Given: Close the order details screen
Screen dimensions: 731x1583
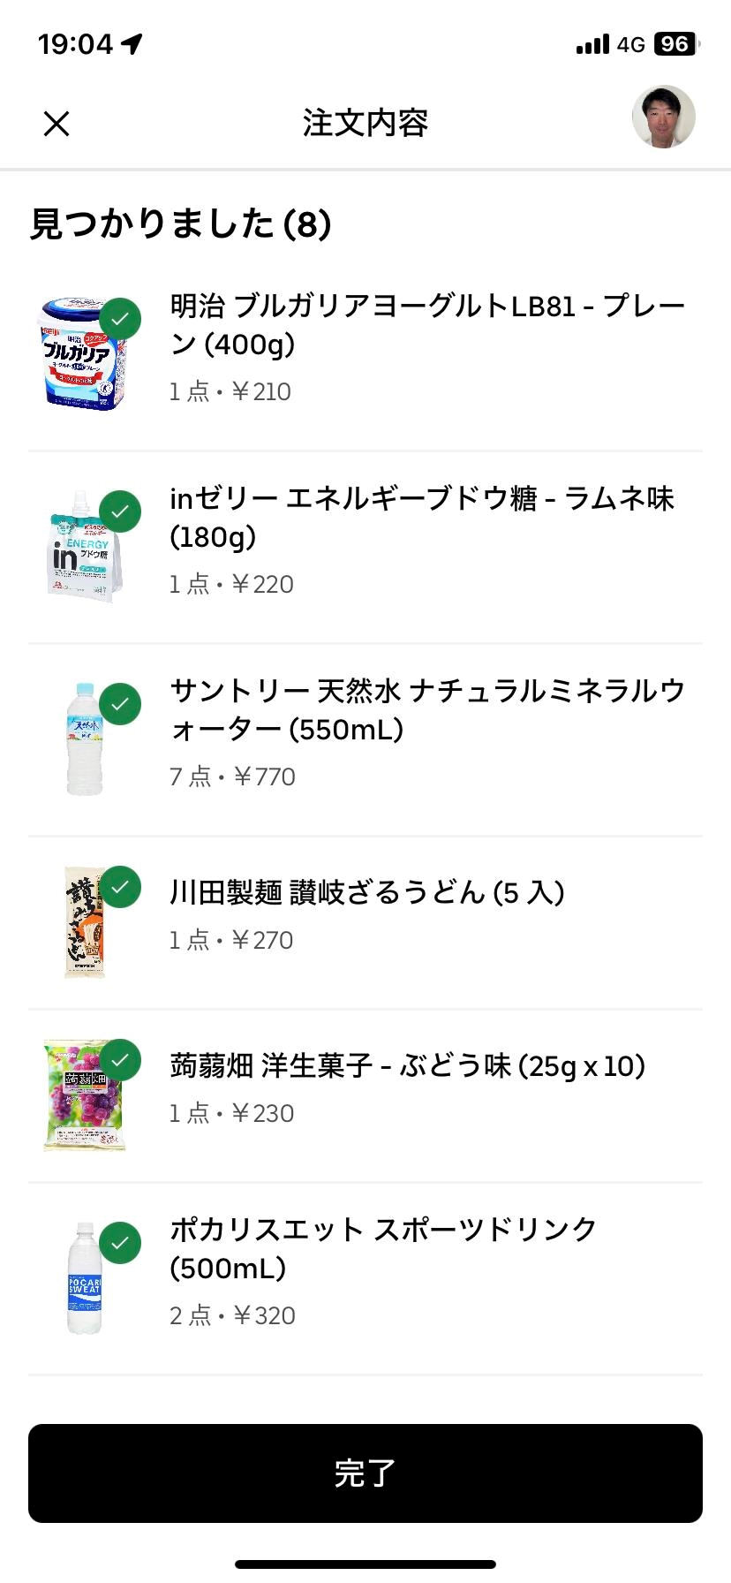Looking at the screenshot, I should click(x=57, y=124).
